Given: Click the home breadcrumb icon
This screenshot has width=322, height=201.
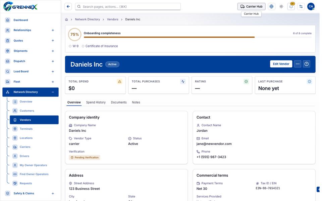Looking at the screenshot, I should pyautogui.click(x=66, y=19).
